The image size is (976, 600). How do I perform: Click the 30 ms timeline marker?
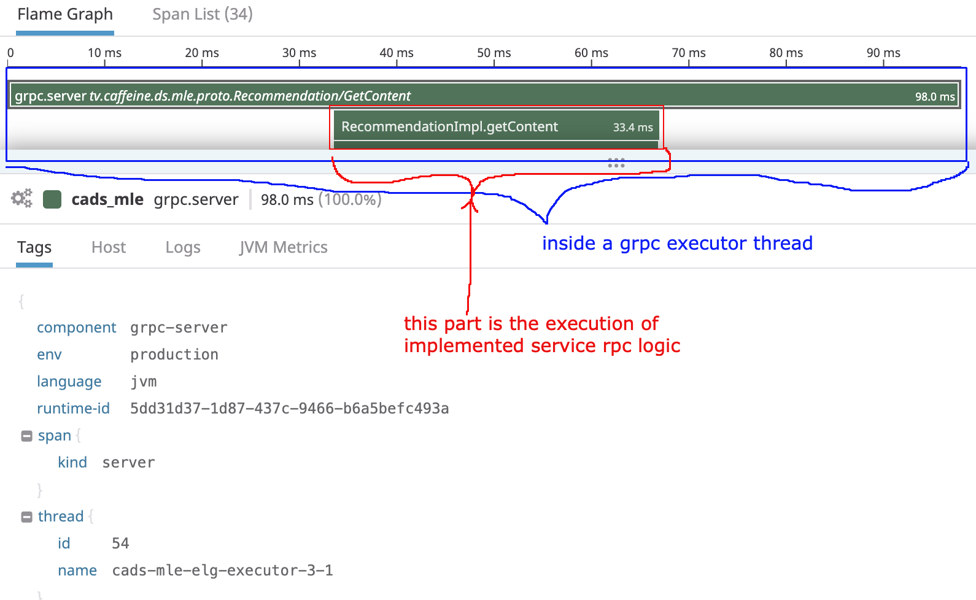click(x=300, y=53)
